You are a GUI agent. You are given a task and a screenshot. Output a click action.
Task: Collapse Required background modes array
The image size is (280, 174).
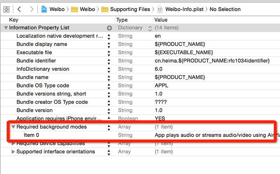13,127
